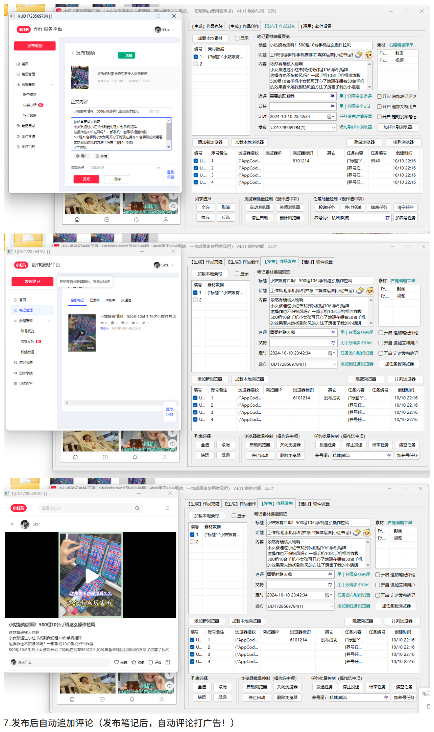Viewport: 434px width, 732px height.
Task: Open Skrr account menu above 全部笔记 tabs
Action: click(164, 265)
